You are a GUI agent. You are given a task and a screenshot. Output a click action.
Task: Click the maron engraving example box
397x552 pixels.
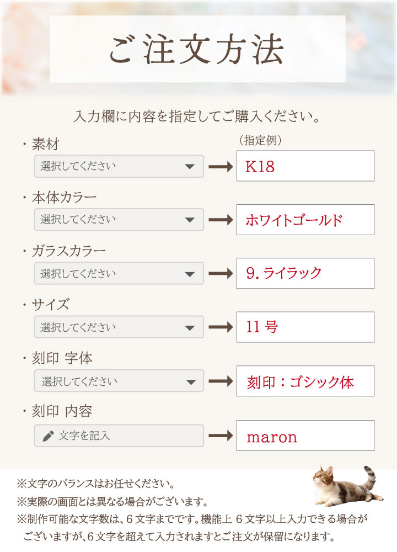click(305, 436)
